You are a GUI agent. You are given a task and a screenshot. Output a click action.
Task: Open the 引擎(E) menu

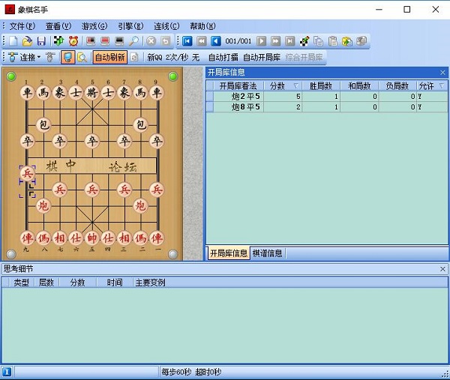[x=130, y=26]
